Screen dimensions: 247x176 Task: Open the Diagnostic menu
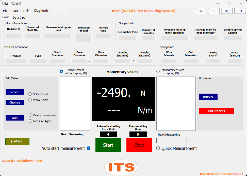coord(41,11)
